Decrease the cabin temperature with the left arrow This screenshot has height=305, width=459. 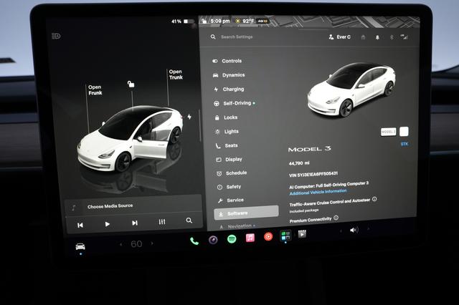click(x=121, y=244)
